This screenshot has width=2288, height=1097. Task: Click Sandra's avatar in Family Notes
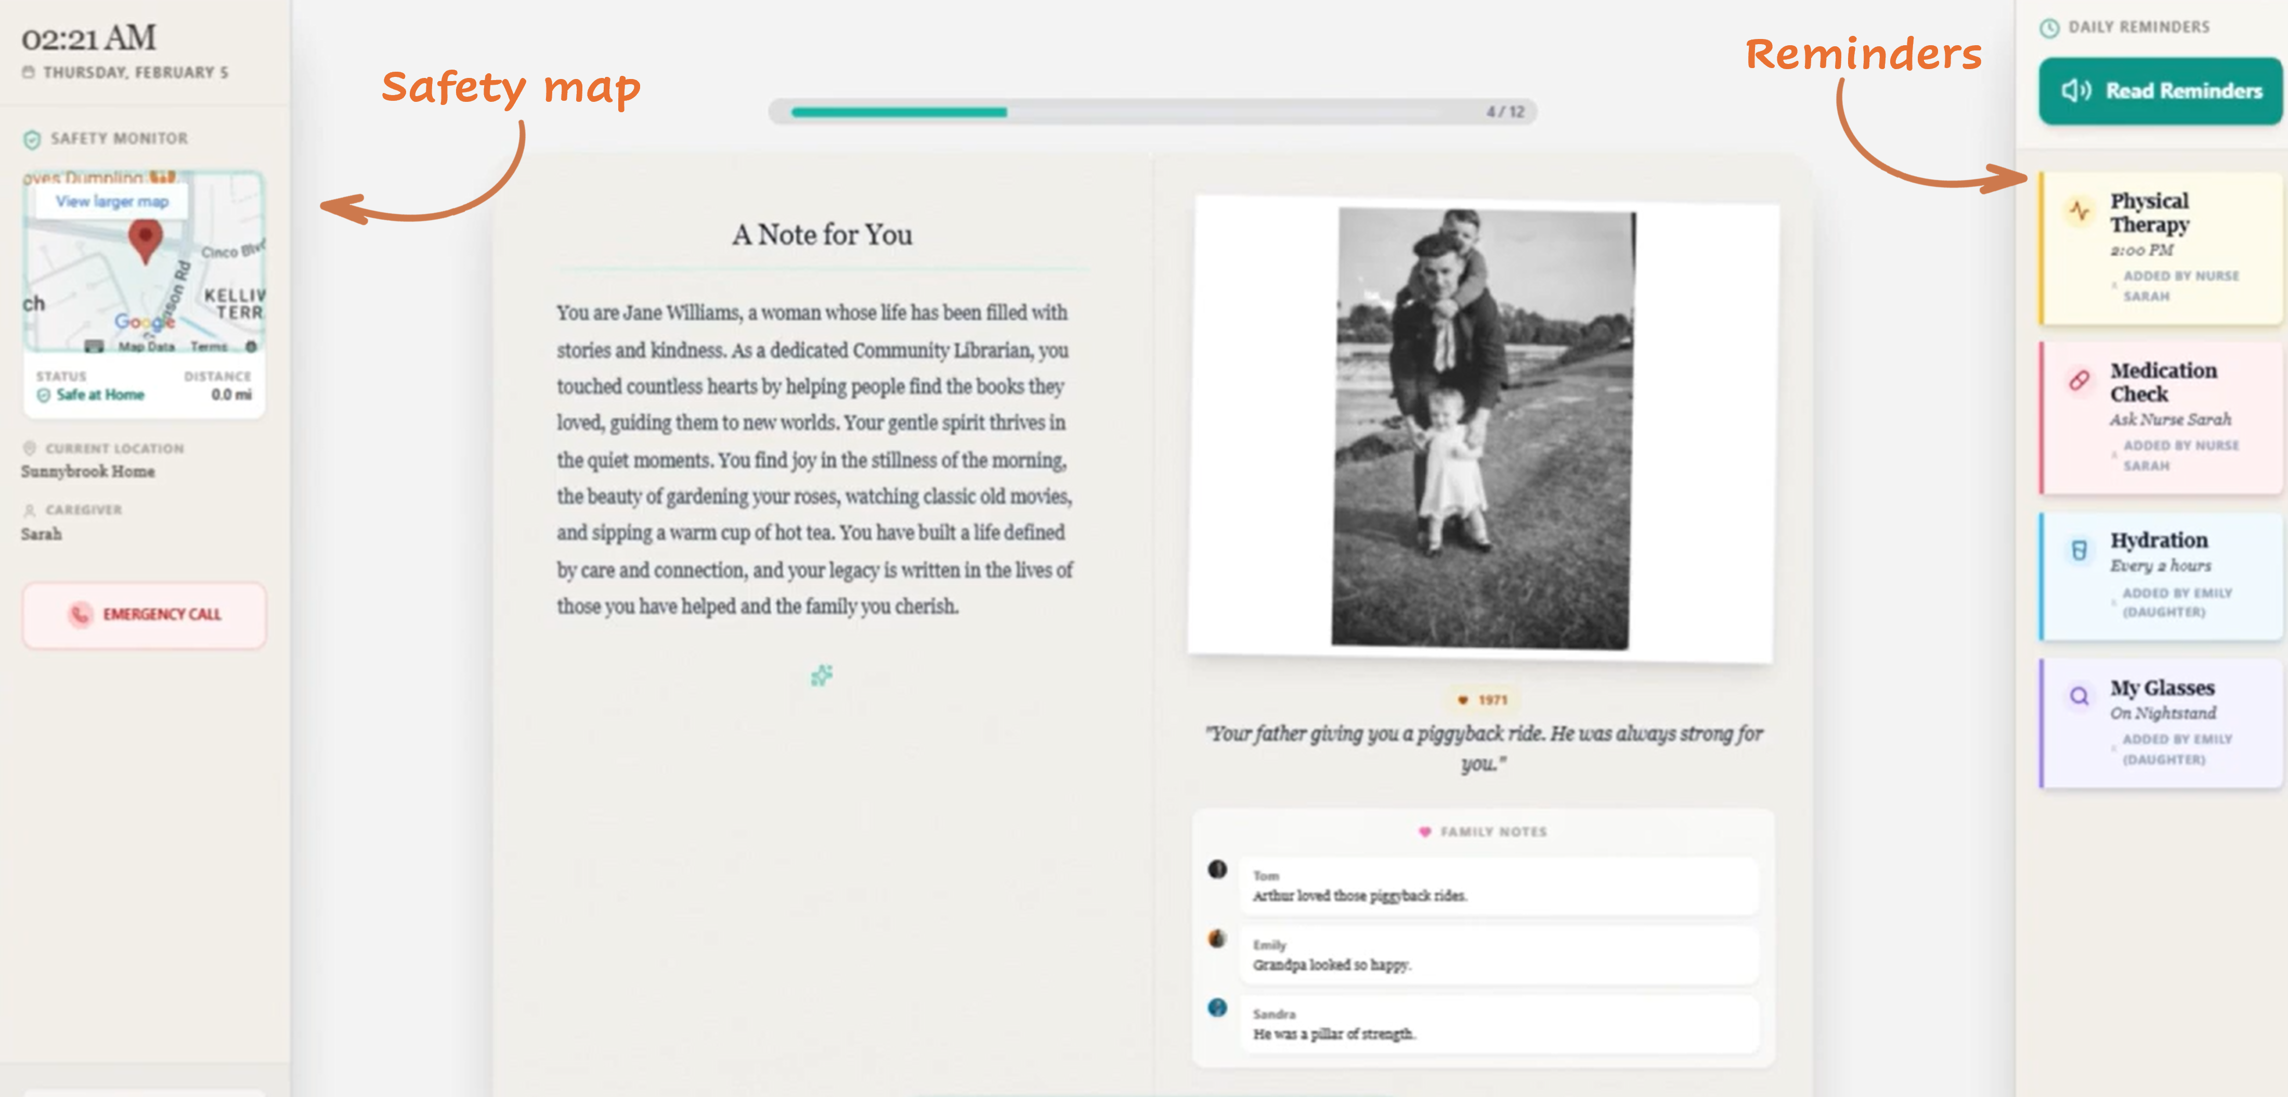(1218, 1007)
